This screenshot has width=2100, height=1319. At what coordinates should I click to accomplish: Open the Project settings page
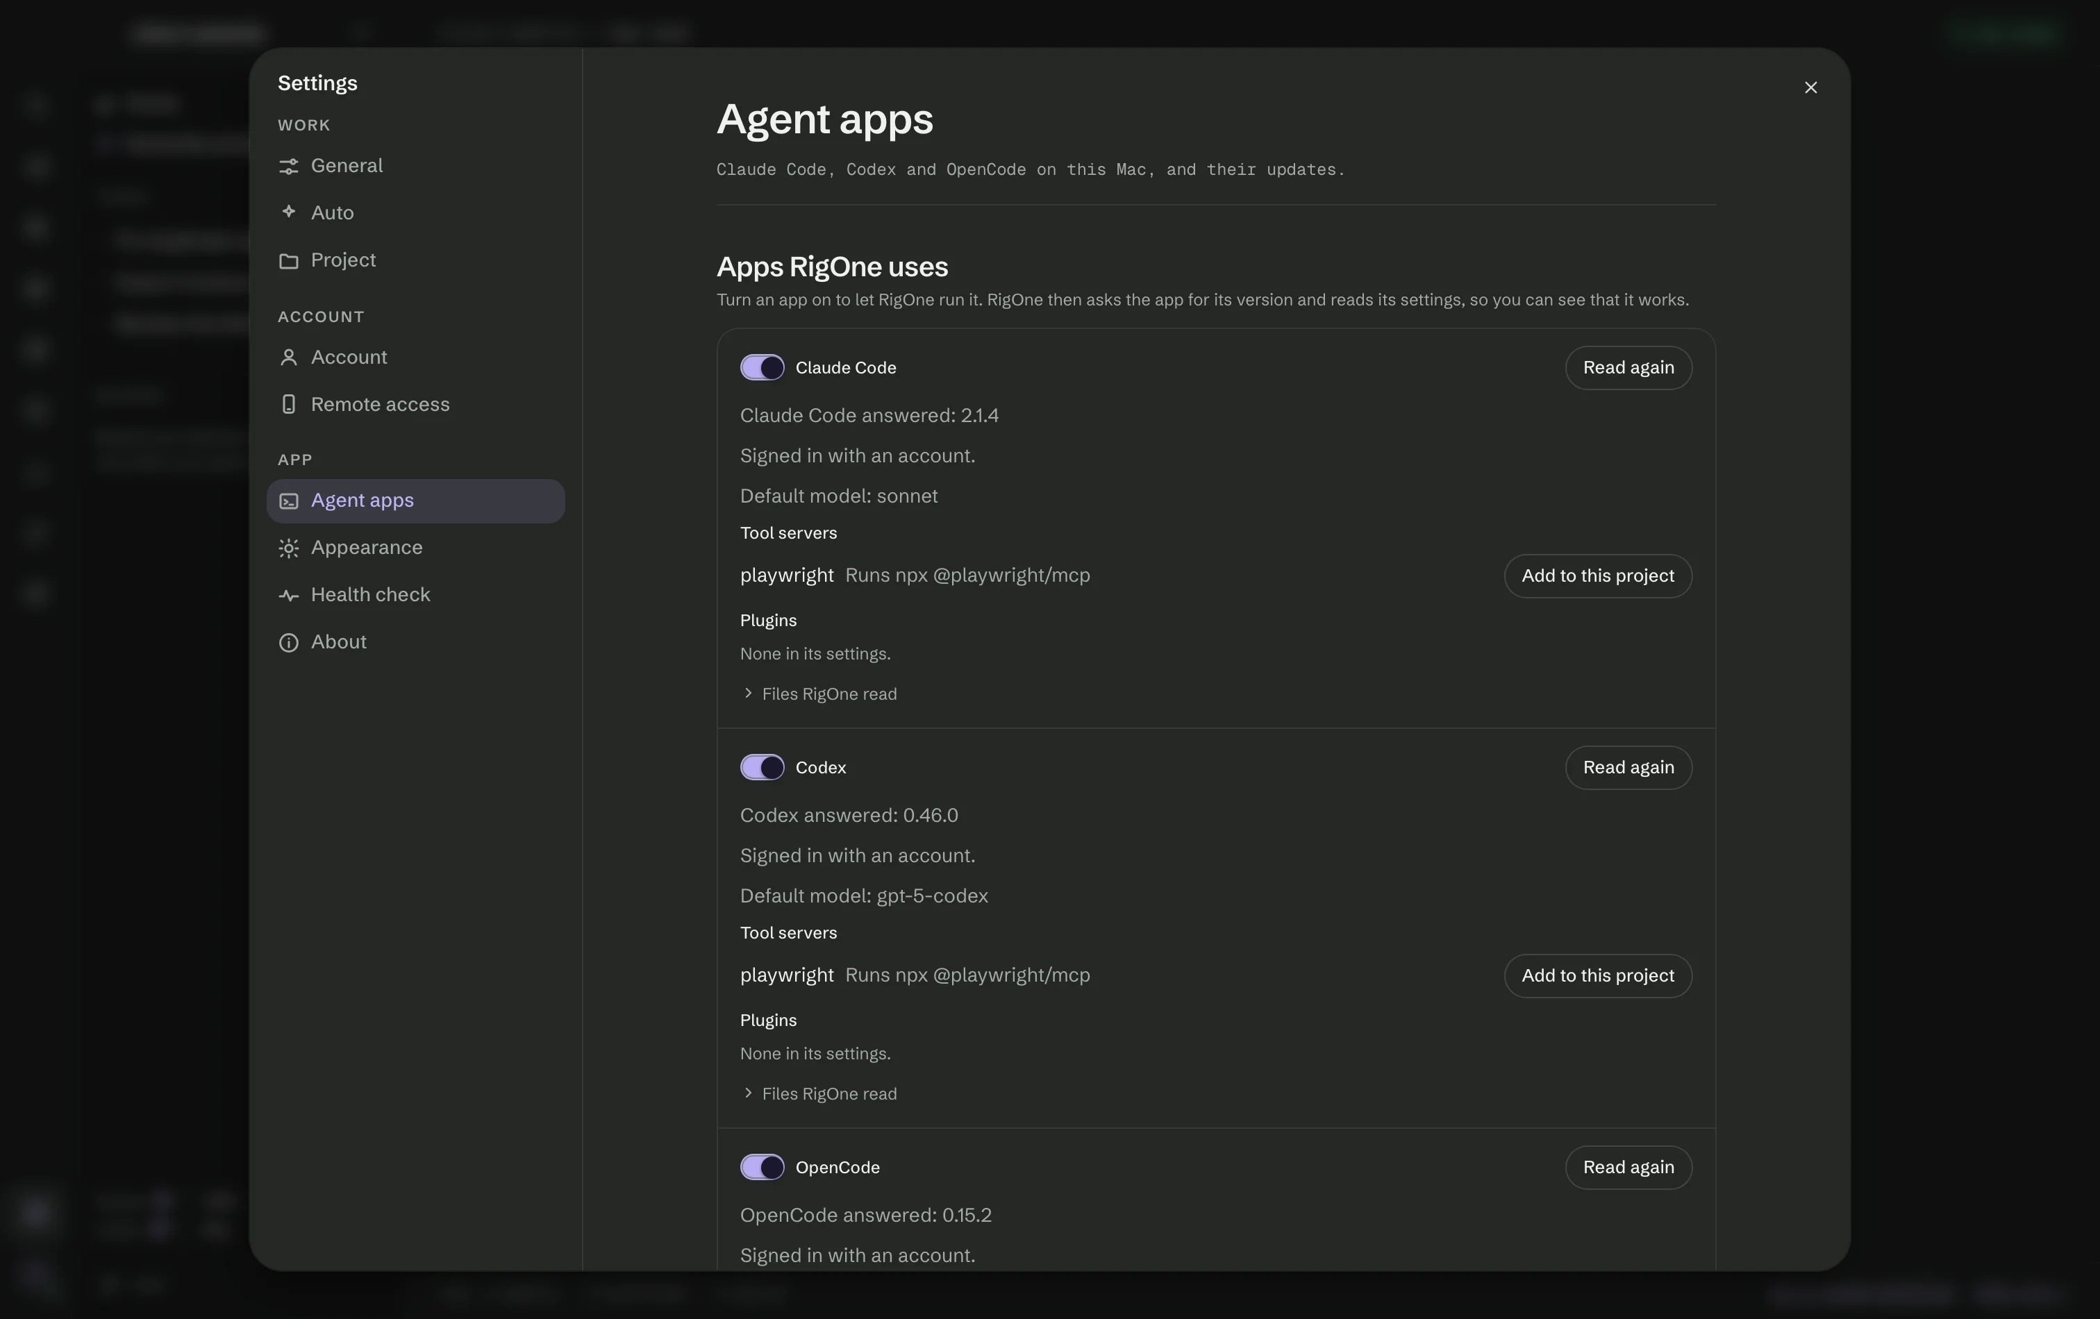[x=415, y=260]
